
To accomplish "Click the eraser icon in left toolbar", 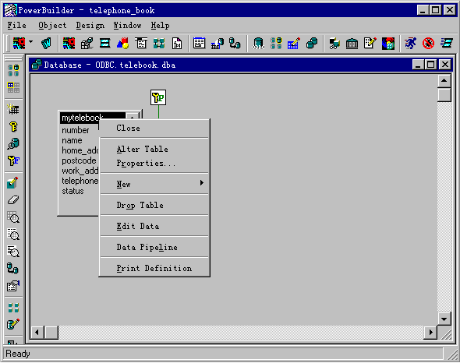I will [13, 200].
